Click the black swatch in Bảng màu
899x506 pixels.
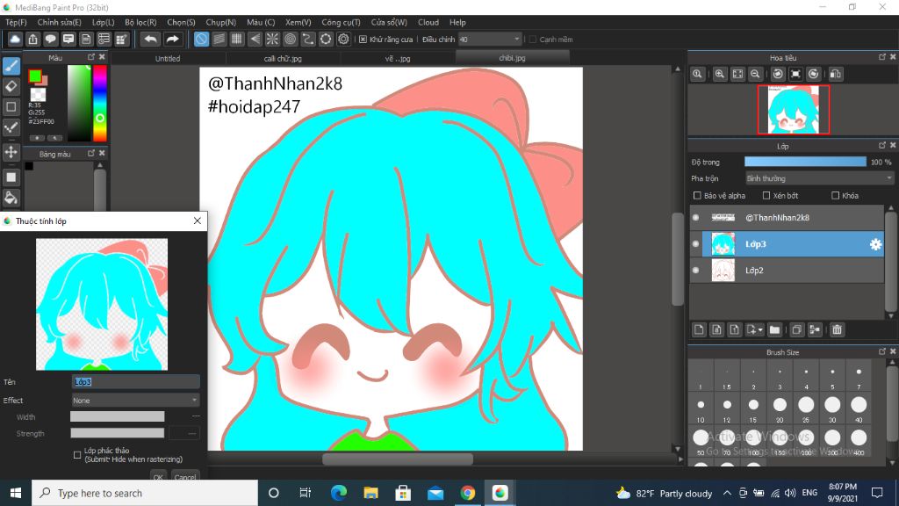(29, 166)
